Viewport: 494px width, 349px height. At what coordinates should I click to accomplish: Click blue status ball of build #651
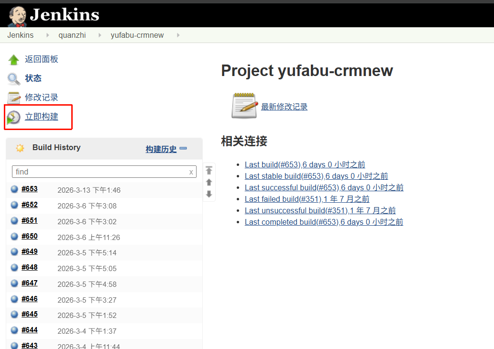(14, 220)
